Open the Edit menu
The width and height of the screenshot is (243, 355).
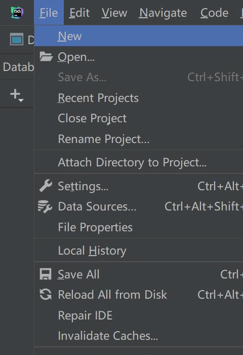click(79, 13)
